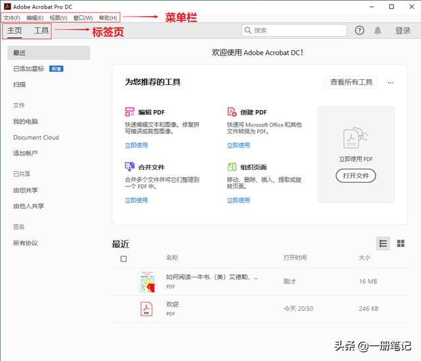Screen dimensions: 421x361
Task: Sort by the 大小 column header
Action: point(364,258)
